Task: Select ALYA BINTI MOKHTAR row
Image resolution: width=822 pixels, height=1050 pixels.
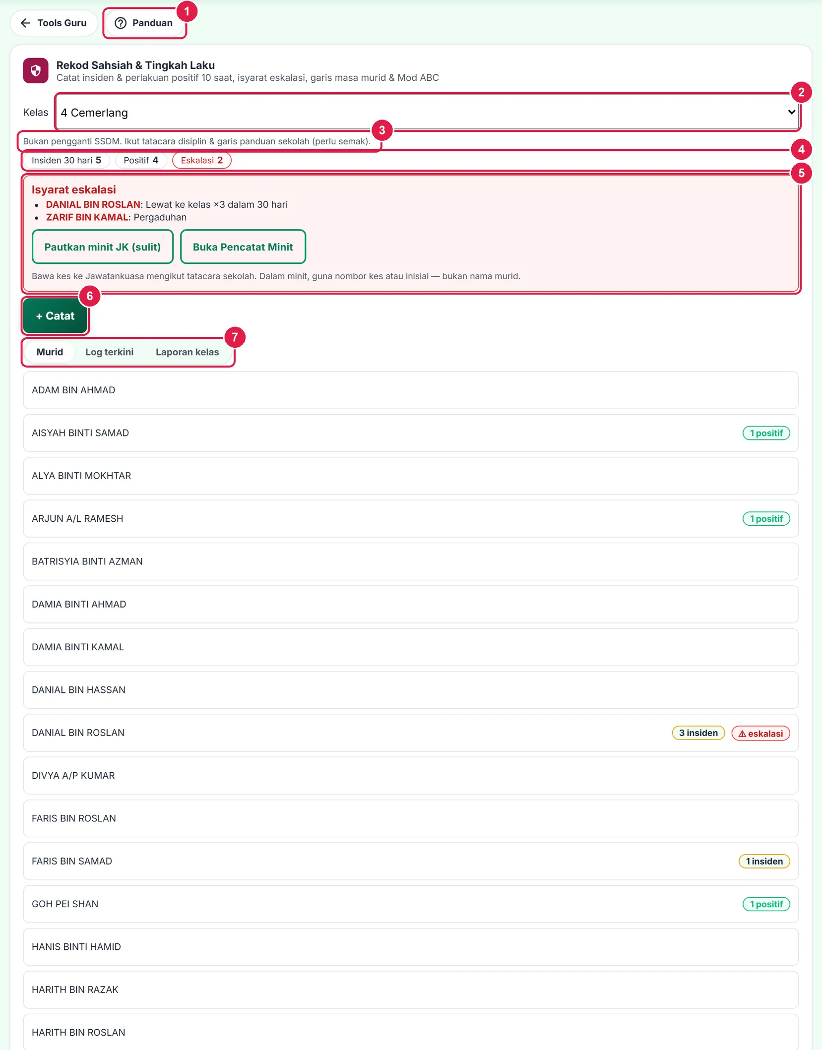Action: [411, 476]
